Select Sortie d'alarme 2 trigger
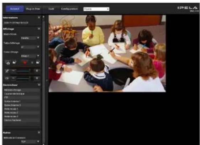This screenshot has height=145, width=200. 22,105
